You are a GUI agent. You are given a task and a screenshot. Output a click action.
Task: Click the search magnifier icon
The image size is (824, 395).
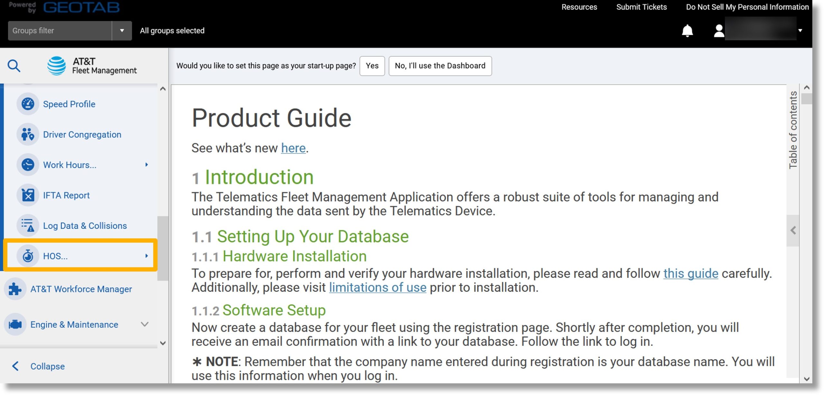(14, 65)
